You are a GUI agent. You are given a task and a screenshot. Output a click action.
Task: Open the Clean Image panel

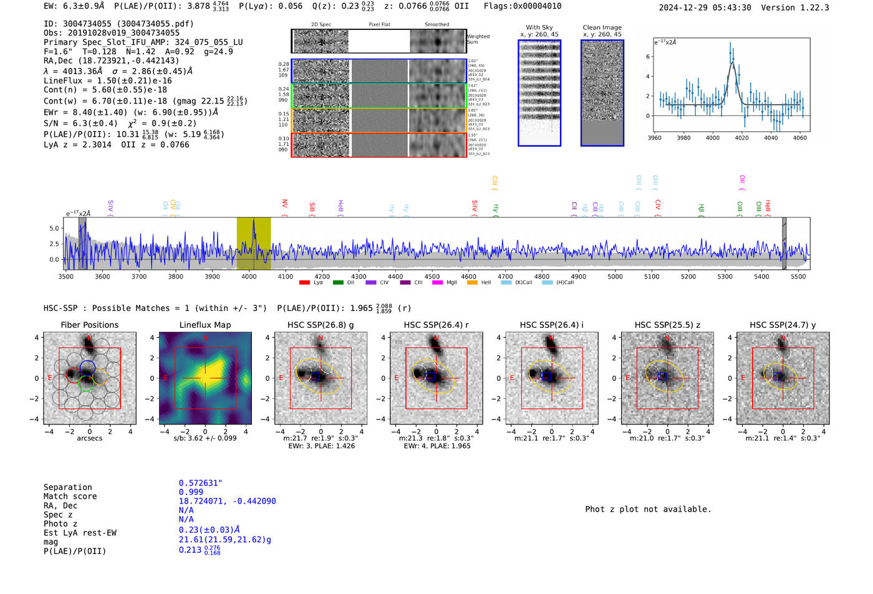point(602,93)
